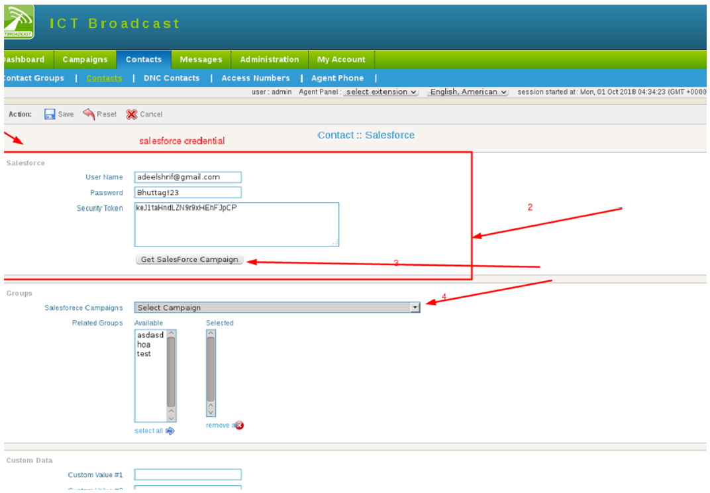
Task: Open the English, American language dropdown
Action: coord(468,92)
